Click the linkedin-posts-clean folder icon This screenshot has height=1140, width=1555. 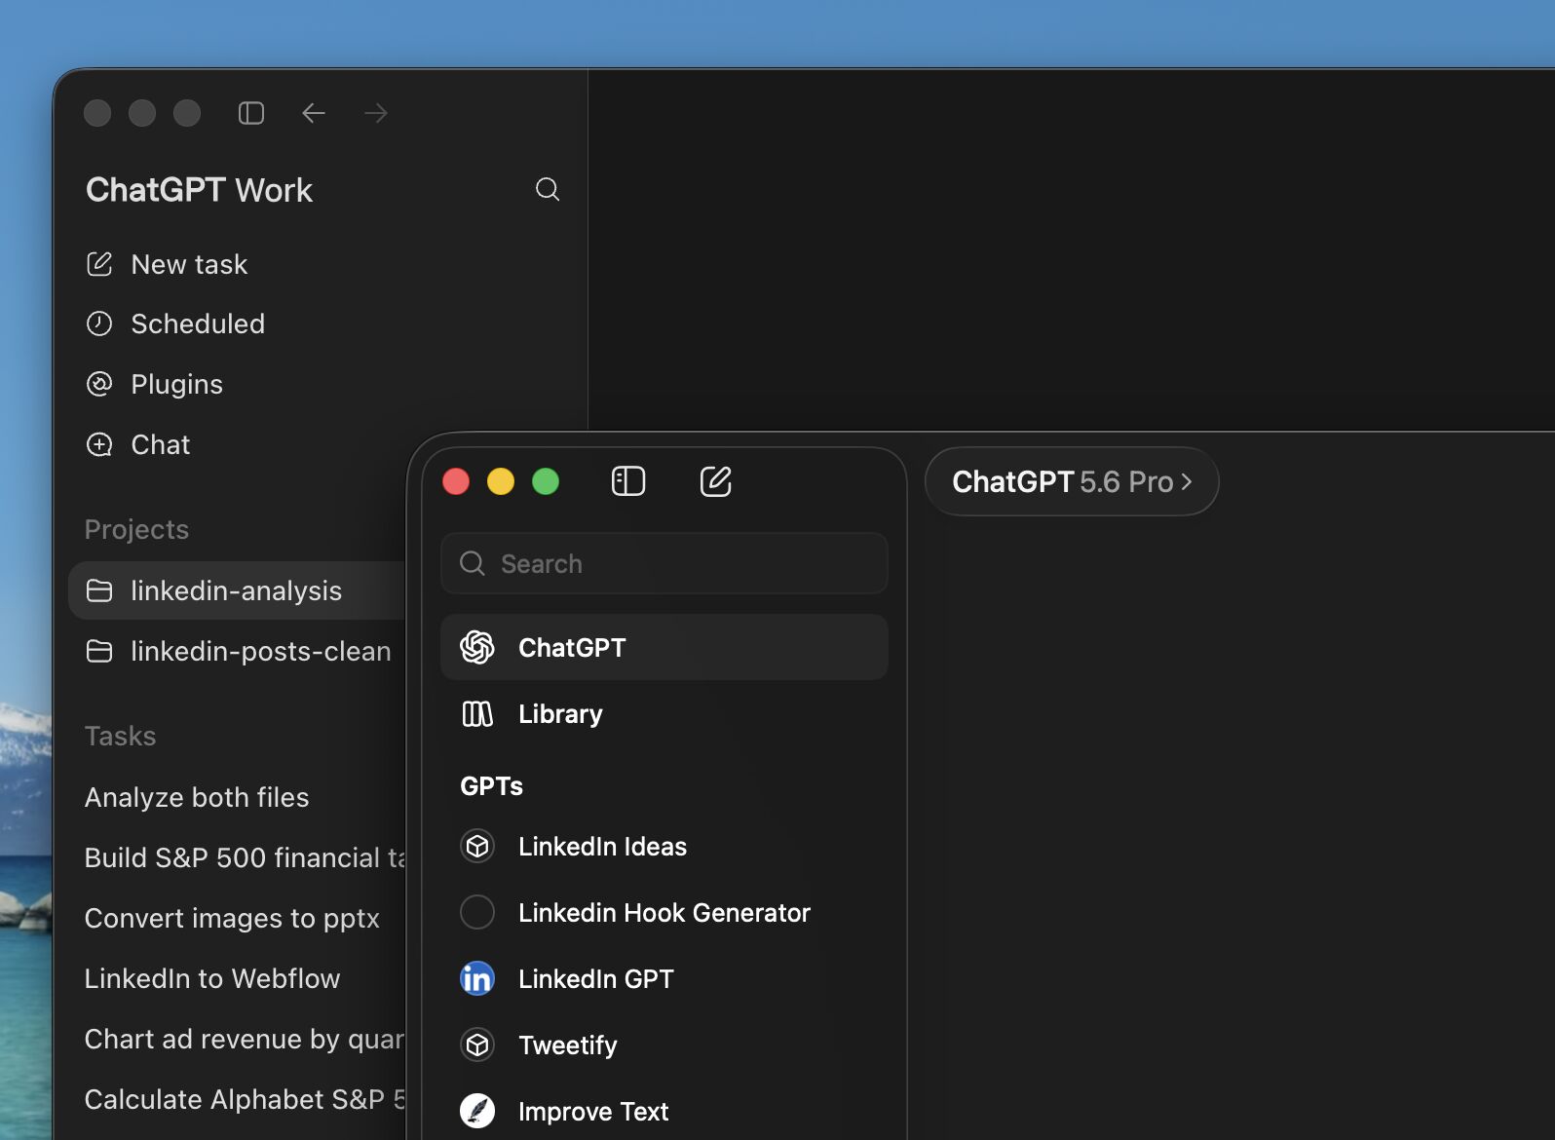click(x=99, y=651)
